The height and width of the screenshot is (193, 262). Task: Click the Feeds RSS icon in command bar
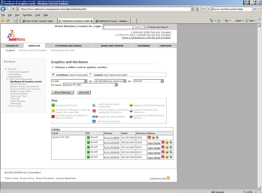coord(219,21)
